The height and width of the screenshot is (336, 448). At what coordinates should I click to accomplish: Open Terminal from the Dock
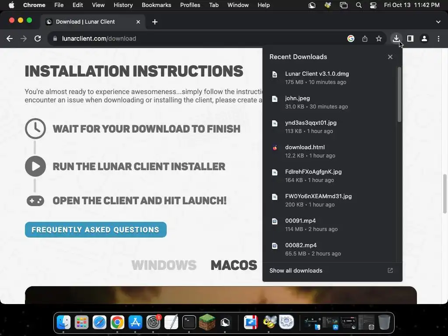click(x=189, y=322)
